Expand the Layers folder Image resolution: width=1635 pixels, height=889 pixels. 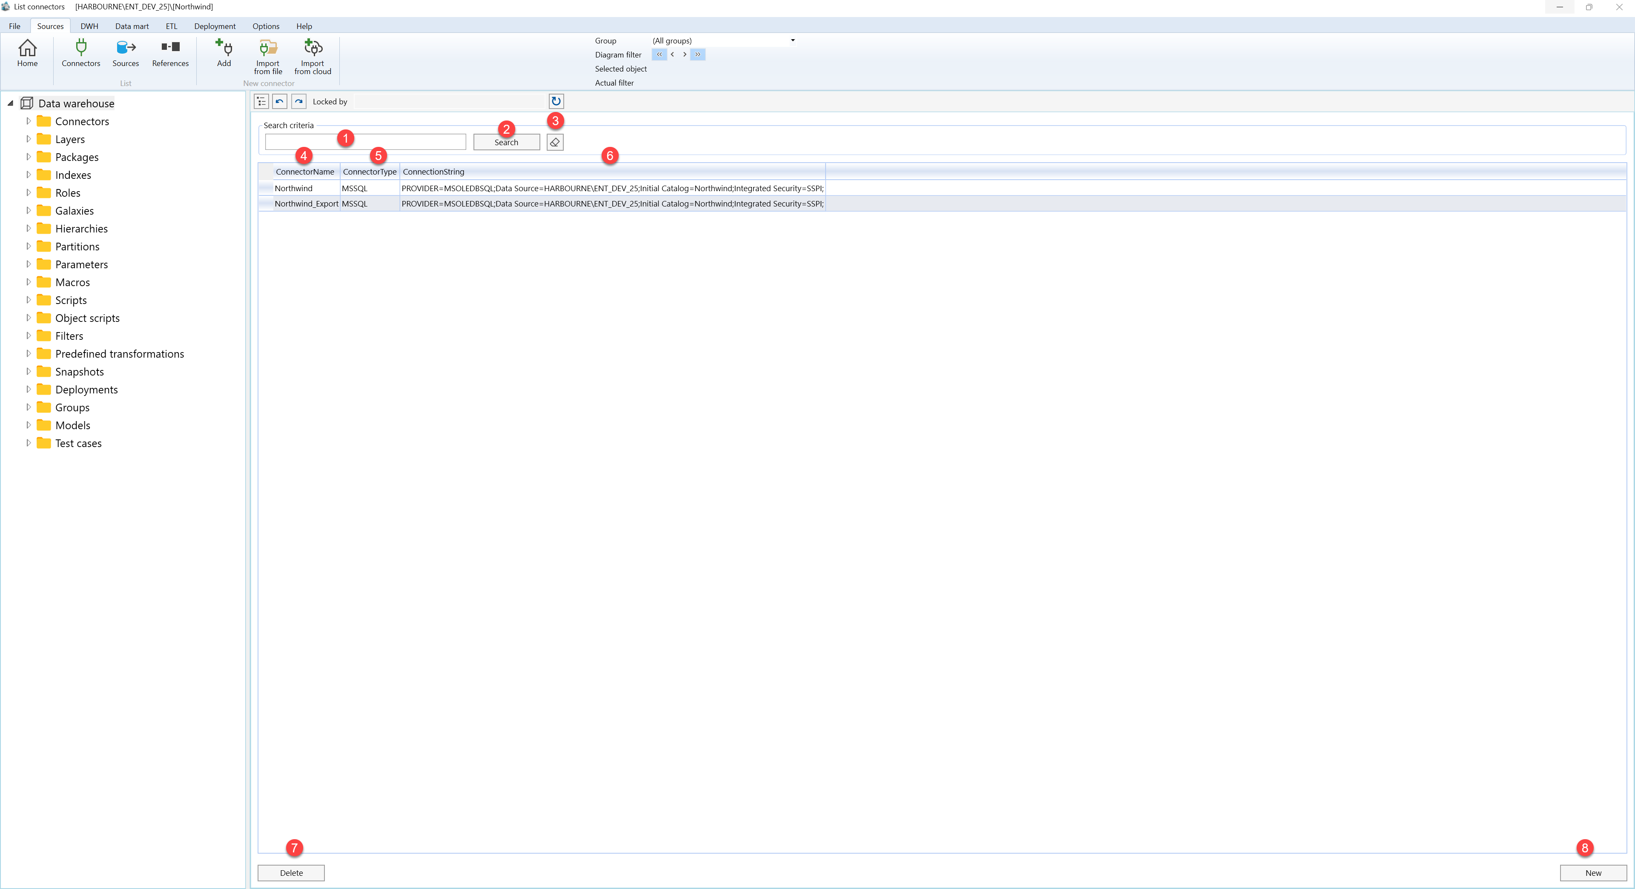(28, 138)
